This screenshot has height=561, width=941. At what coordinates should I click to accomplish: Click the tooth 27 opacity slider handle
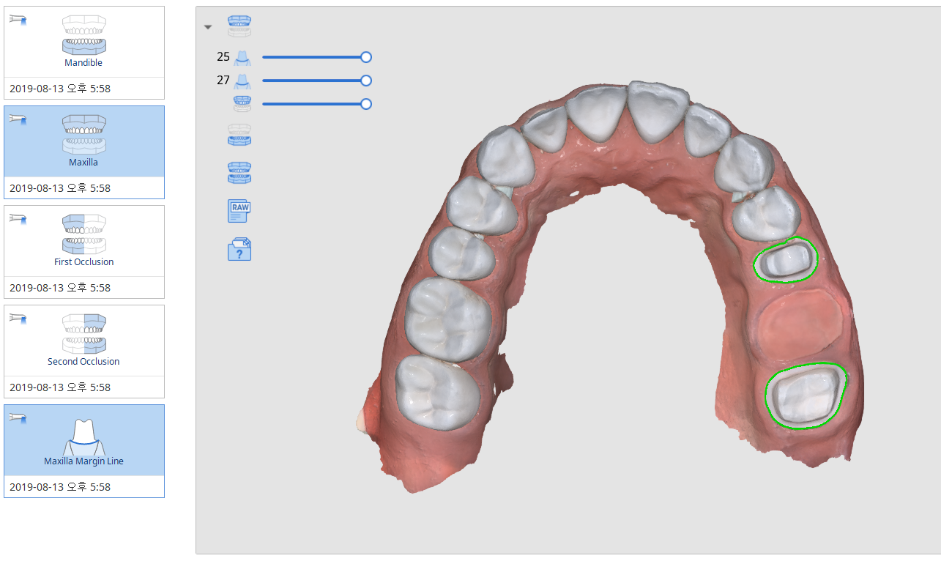pyautogui.click(x=366, y=81)
